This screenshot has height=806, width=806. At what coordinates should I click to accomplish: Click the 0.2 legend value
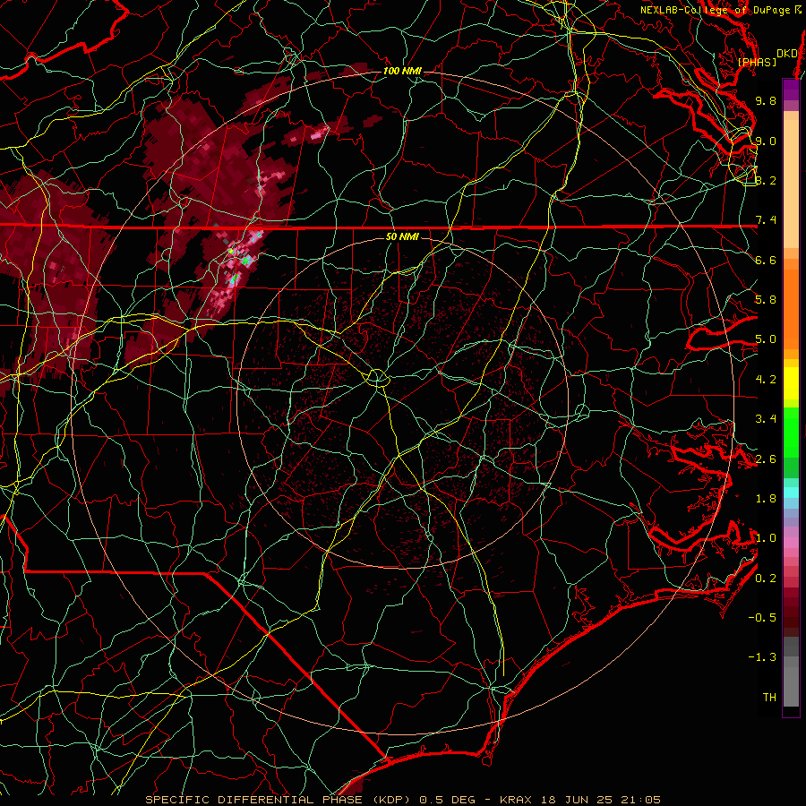point(766,579)
